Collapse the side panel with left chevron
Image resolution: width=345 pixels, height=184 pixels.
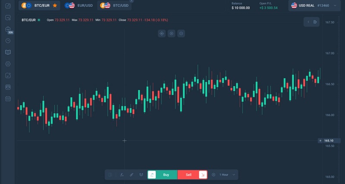308,22
